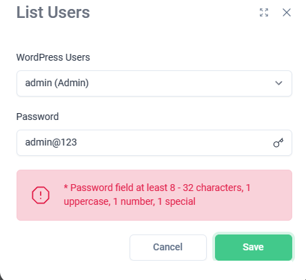This screenshot has height=280, width=306.
Task: Save the new user password
Action: (254, 248)
